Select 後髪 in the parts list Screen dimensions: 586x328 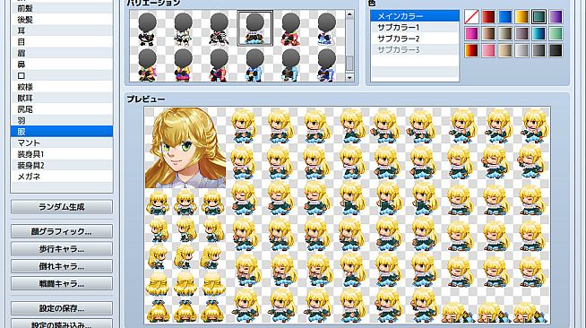pyautogui.click(x=62, y=20)
